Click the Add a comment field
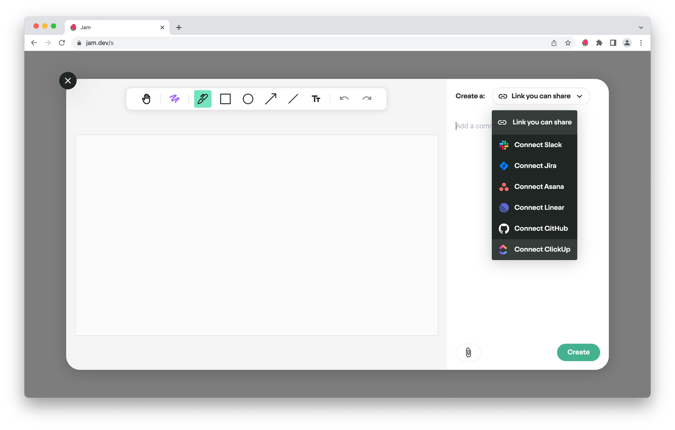Screen dimensions: 675x430 (x=473, y=126)
